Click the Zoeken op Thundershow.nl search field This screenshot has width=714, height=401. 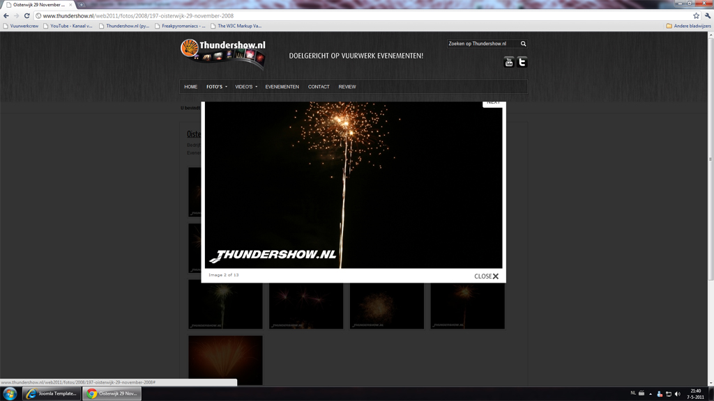(483, 44)
